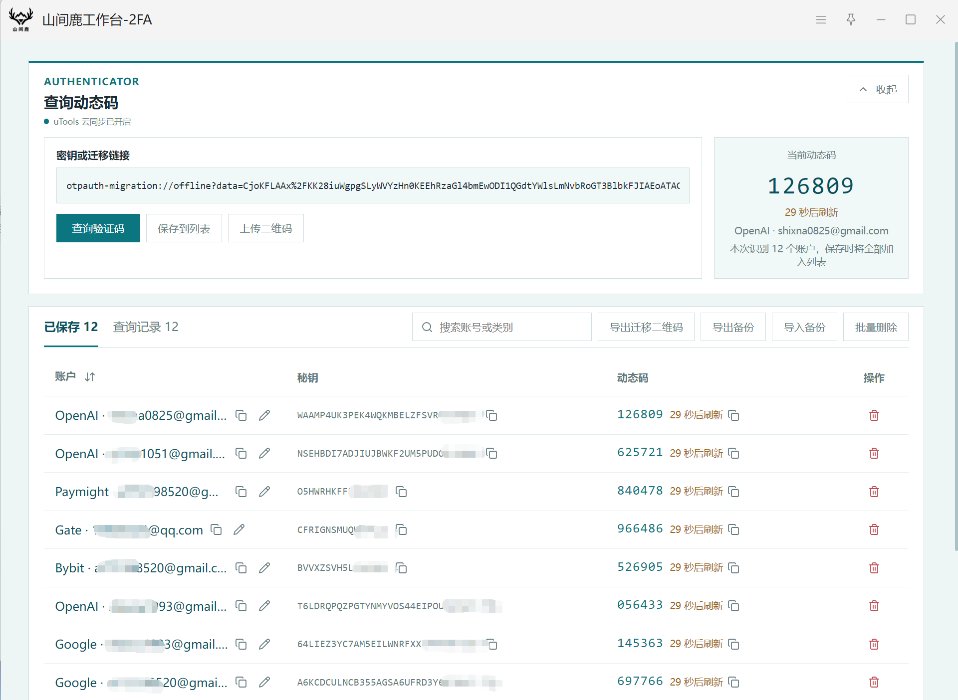Viewport: 958px width, 700px height.
Task: Edit the Google account with code 697766
Action: click(x=264, y=682)
